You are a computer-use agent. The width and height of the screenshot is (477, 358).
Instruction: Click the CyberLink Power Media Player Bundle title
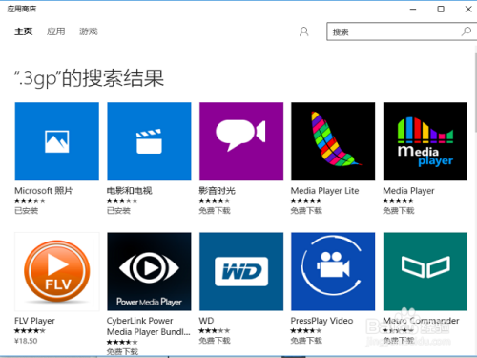pyautogui.click(x=149, y=326)
